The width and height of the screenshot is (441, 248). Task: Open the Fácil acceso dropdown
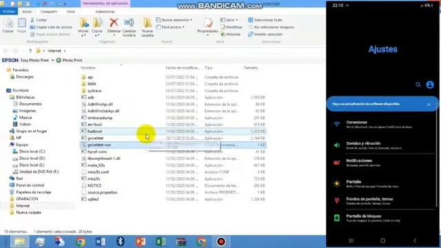170,28
